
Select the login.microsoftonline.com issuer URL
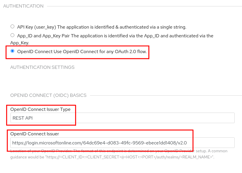click(x=99, y=143)
